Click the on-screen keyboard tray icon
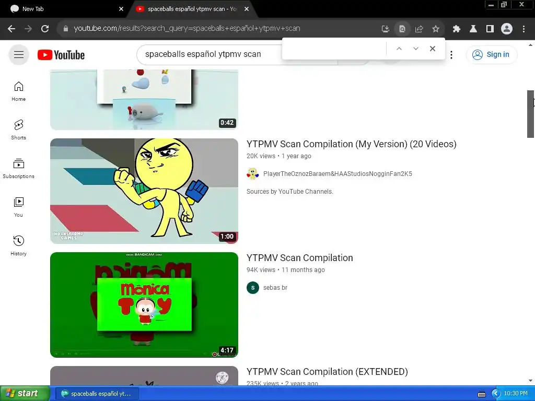The height and width of the screenshot is (401, 535). pos(481,394)
